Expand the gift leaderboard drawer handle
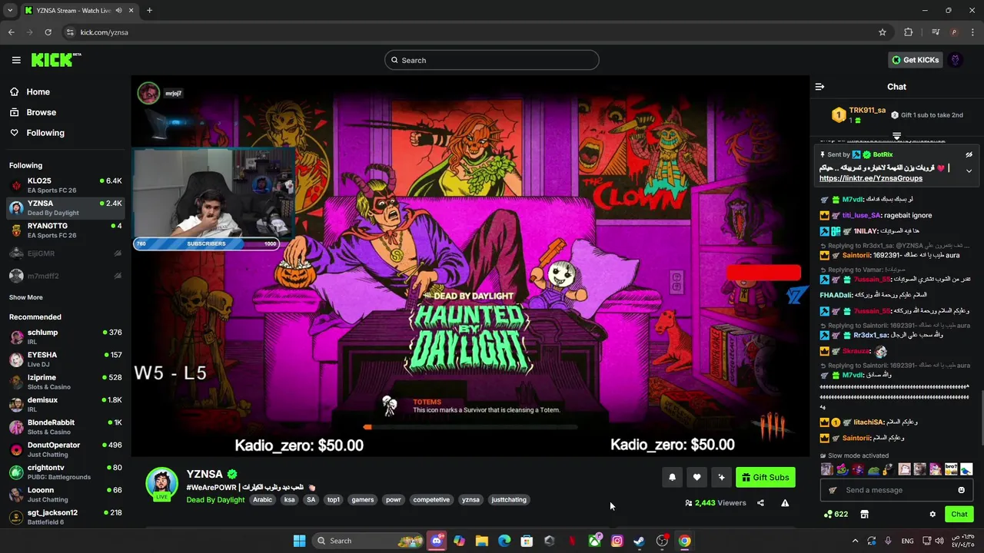The image size is (984, 553). [x=896, y=136]
